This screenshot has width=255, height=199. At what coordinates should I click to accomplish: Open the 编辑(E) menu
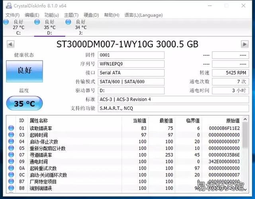pos(32,15)
